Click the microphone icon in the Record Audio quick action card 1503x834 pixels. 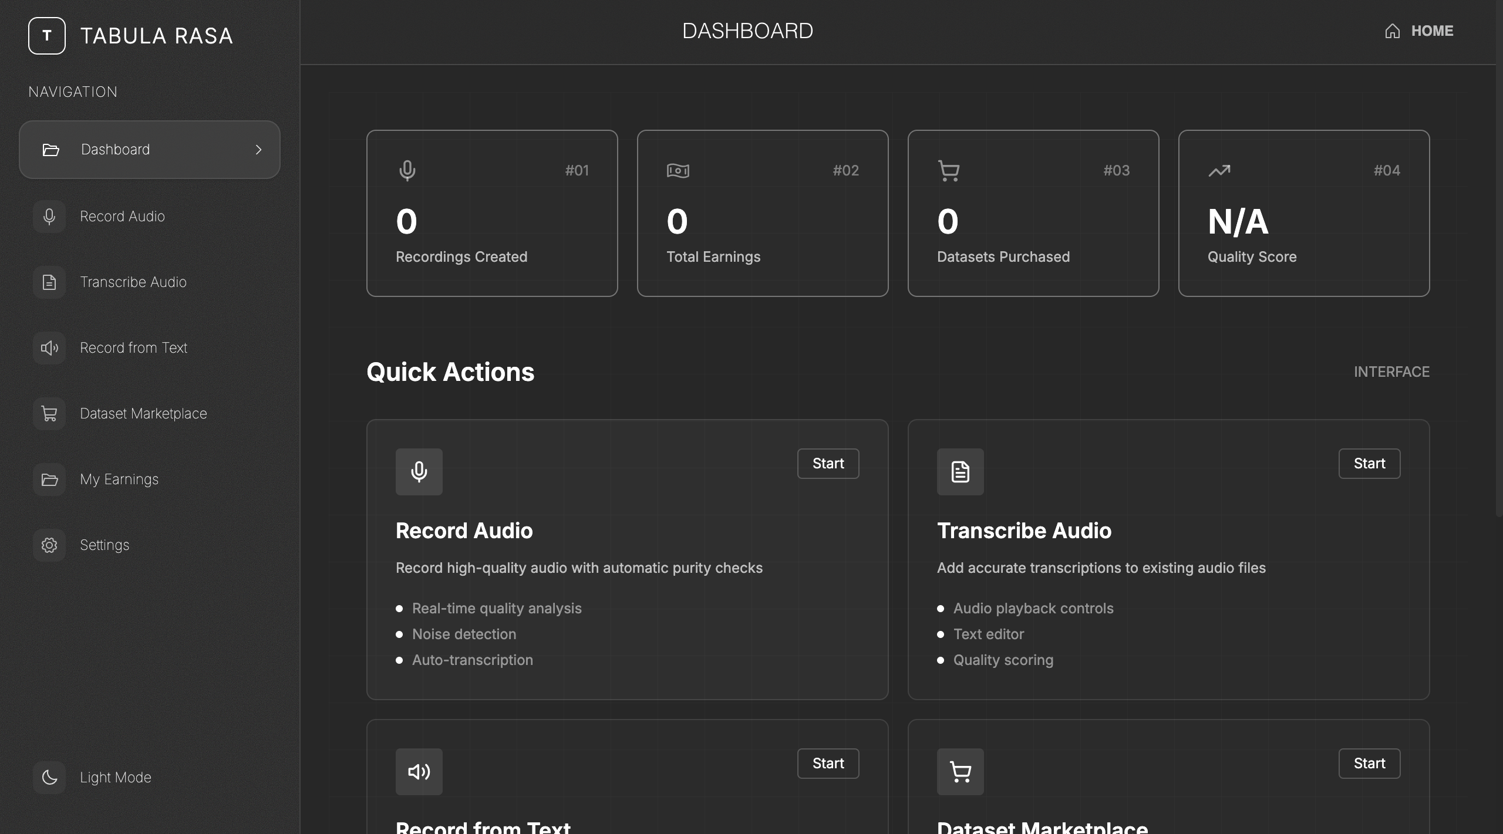tap(419, 472)
